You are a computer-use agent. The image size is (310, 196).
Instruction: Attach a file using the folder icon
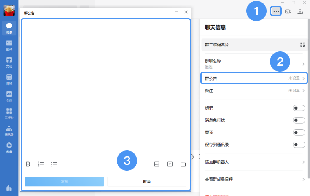point(183,164)
